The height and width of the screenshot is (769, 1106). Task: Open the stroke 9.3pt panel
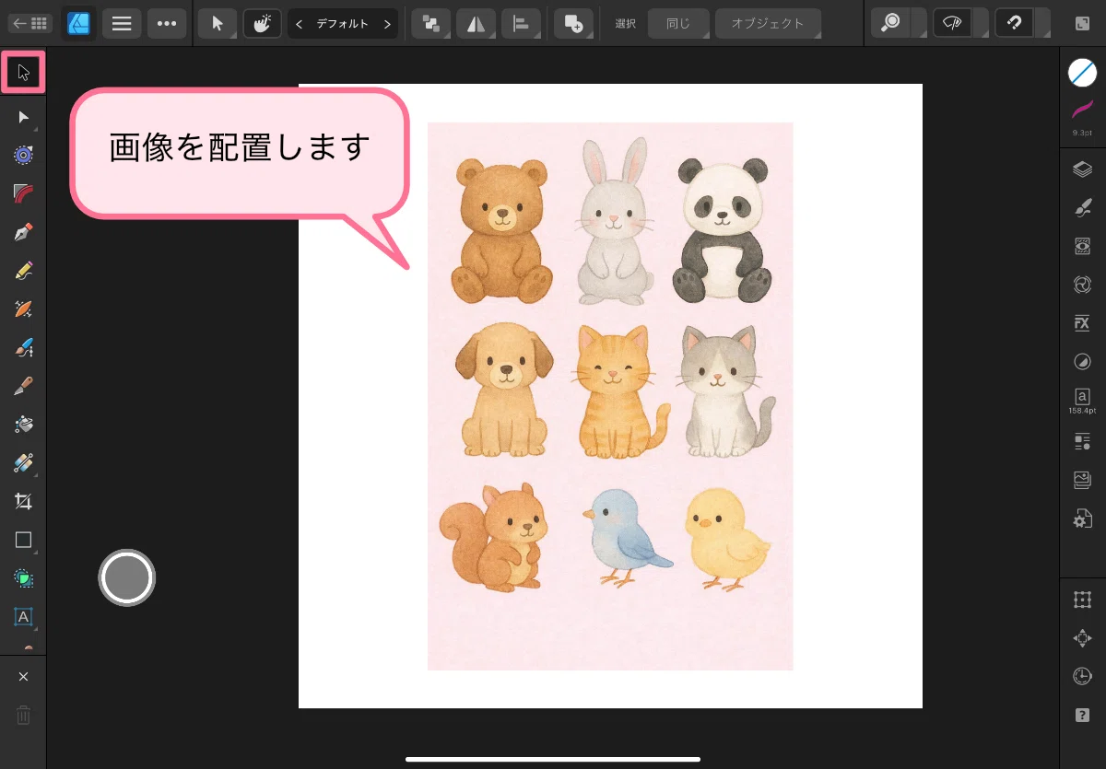(1082, 117)
